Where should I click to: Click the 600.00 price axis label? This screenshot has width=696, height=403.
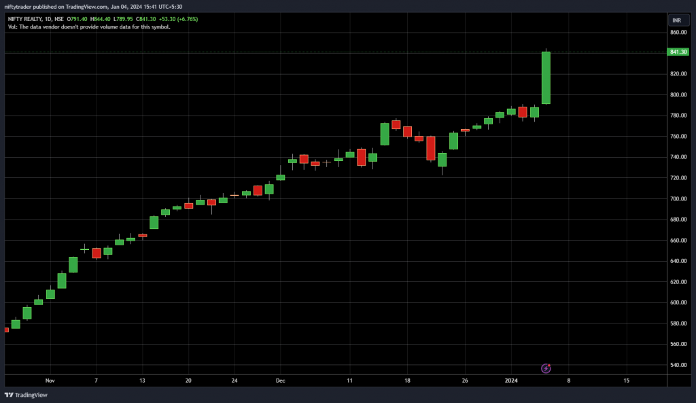tap(678, 302)
